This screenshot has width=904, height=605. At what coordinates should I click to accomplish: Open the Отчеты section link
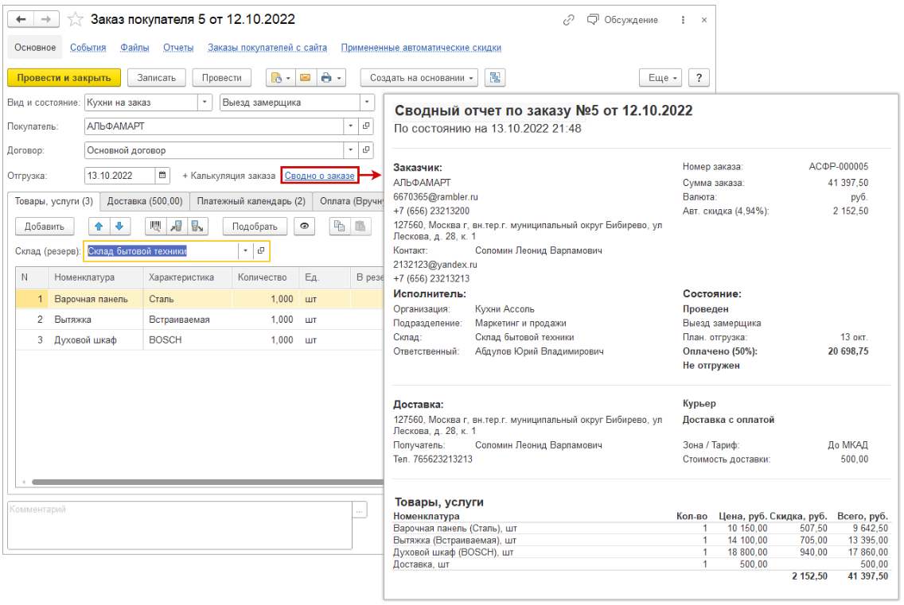point(178,47)
